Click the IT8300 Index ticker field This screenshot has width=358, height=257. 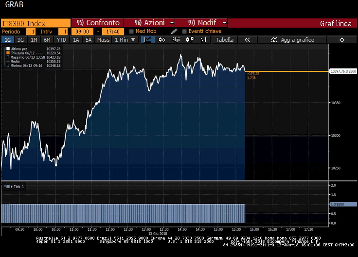36,23
